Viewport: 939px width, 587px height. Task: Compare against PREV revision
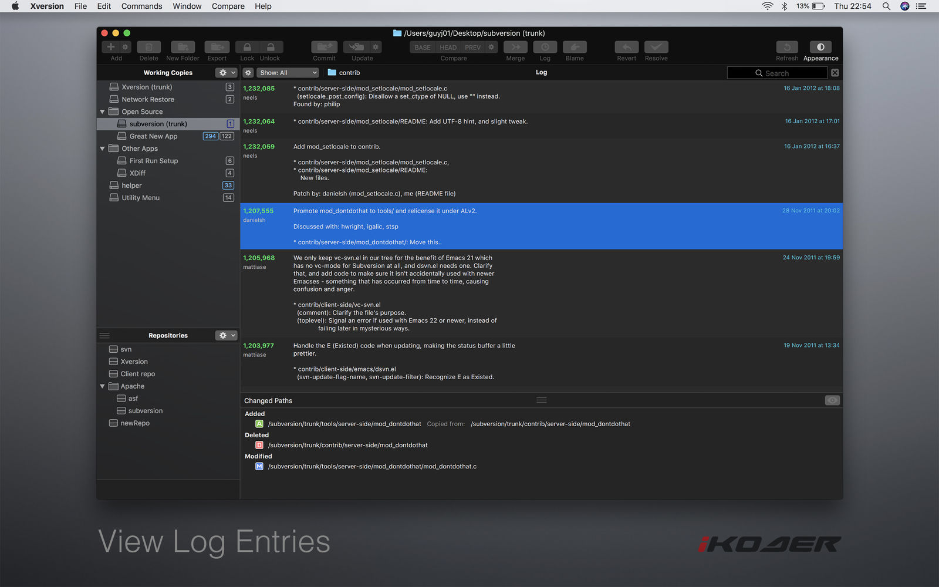point(472,48)
